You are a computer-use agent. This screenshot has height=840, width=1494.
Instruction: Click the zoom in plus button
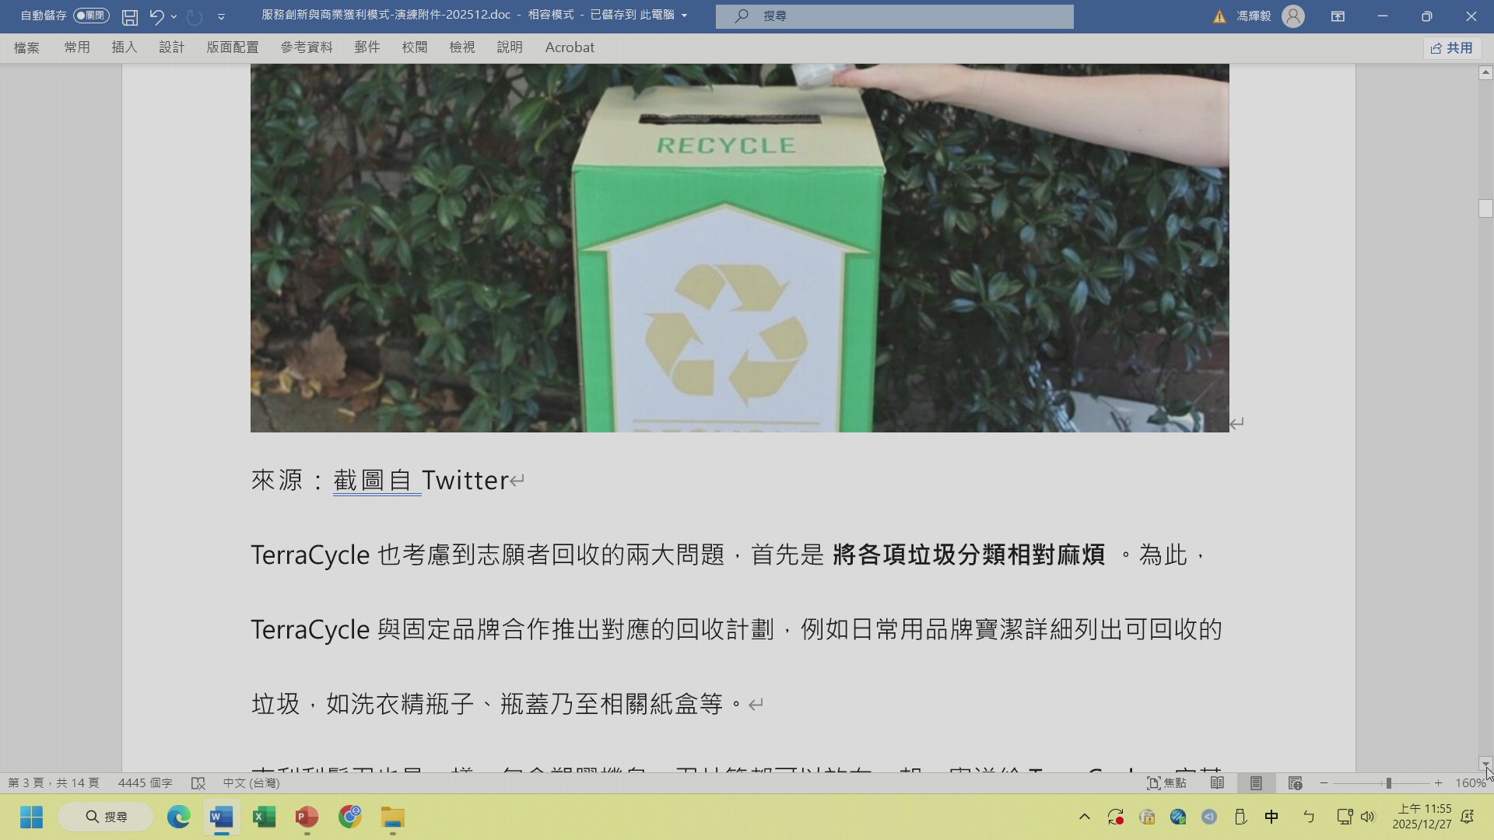click(x=1438, y=783)
